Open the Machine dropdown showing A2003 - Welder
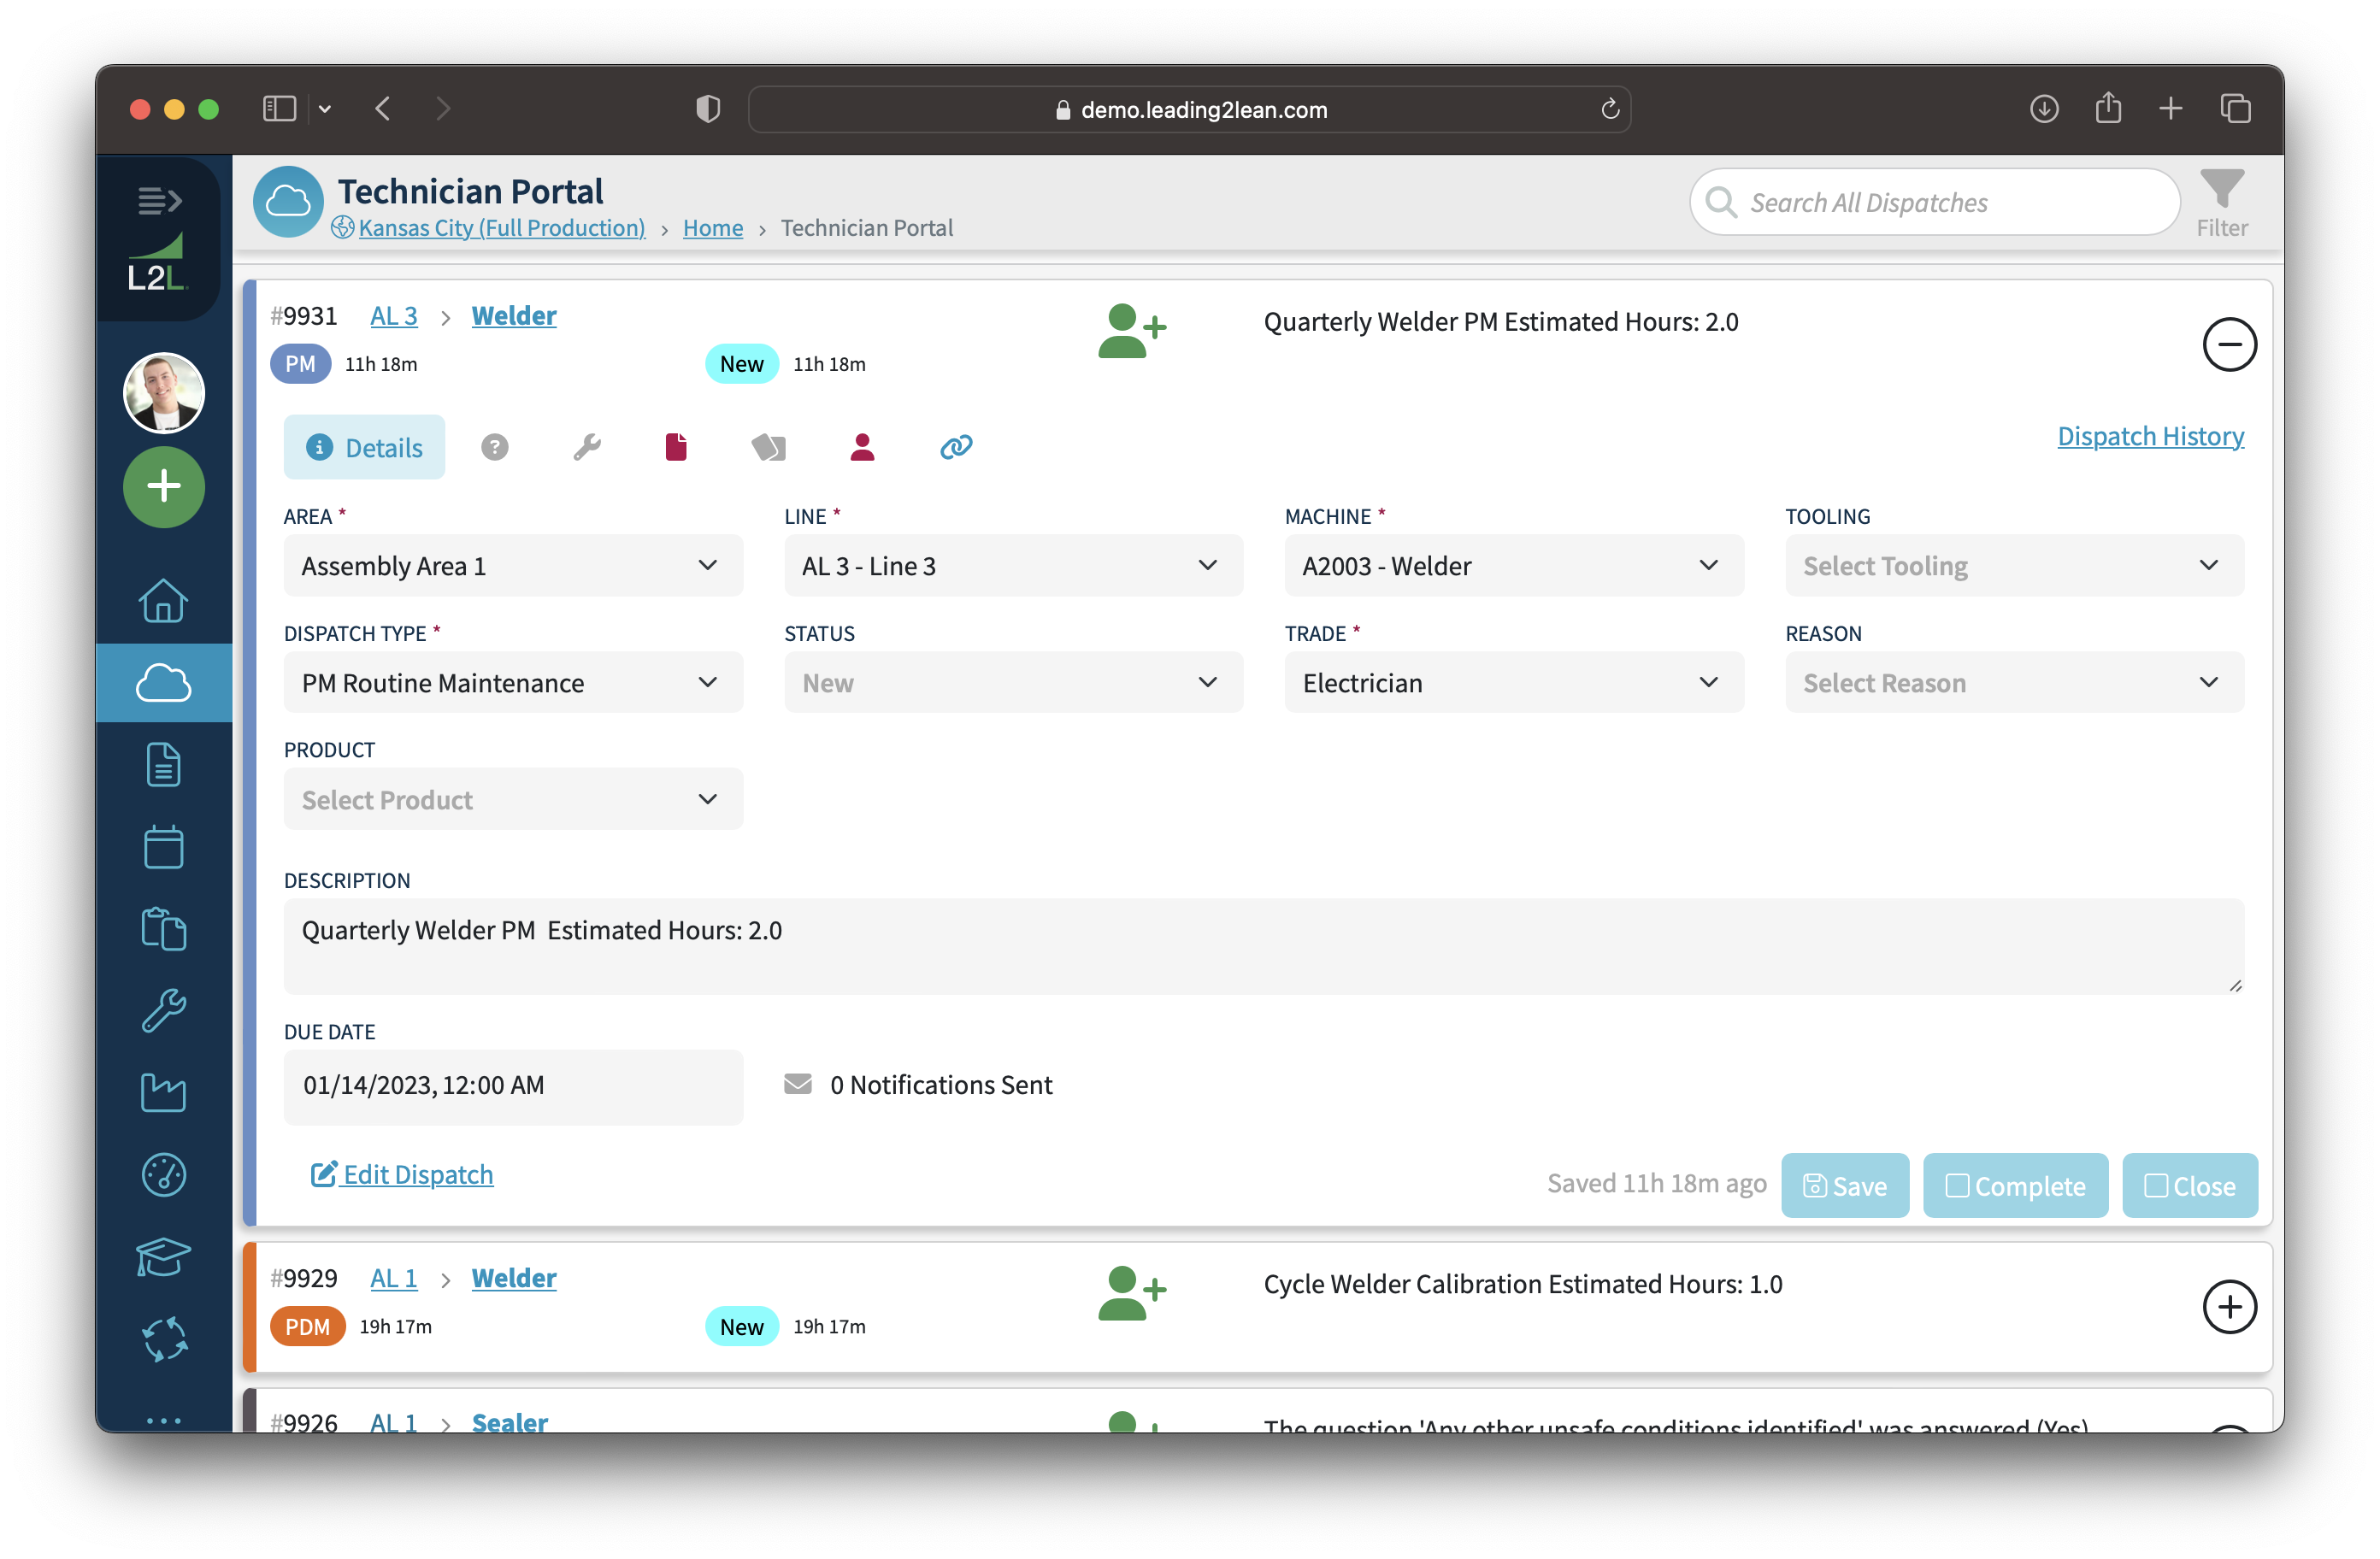Image resolution: width=2380 pixels, height=1559 pixels. point(1513,565)
